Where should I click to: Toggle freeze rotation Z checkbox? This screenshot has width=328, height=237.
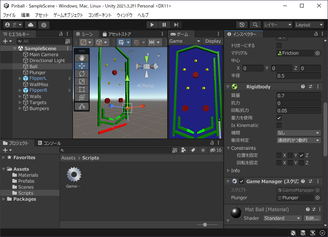tap(301, 163)
